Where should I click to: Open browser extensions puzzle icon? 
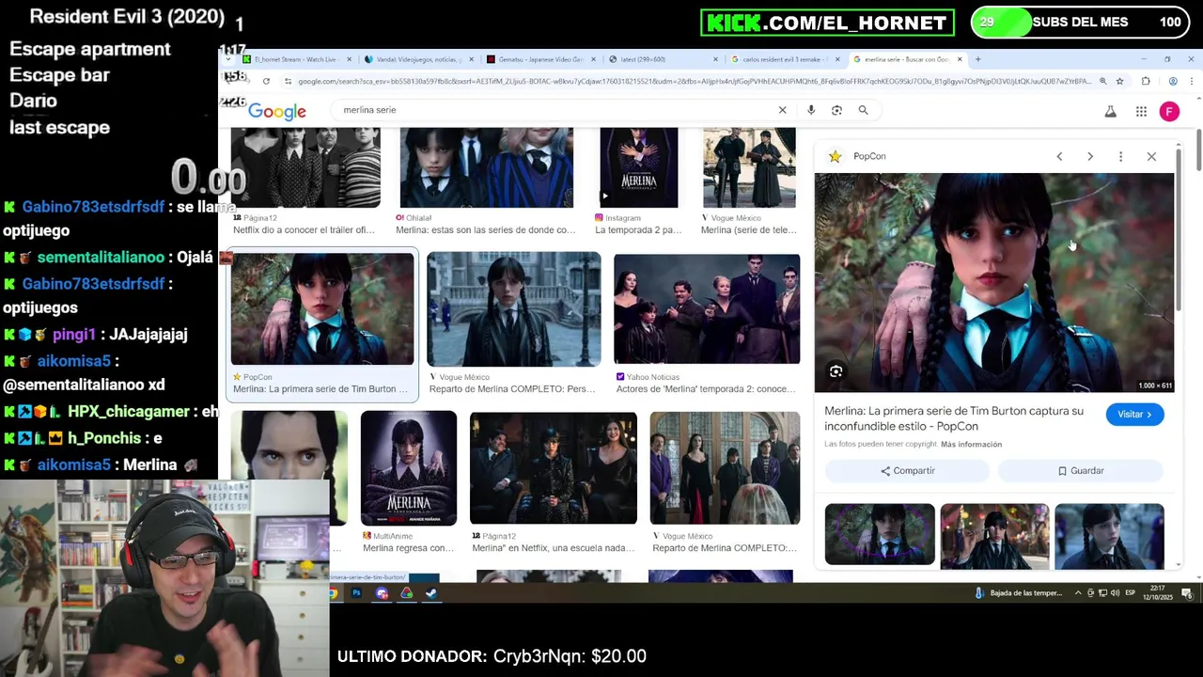pyautogui.click(x=1146, y=81)
